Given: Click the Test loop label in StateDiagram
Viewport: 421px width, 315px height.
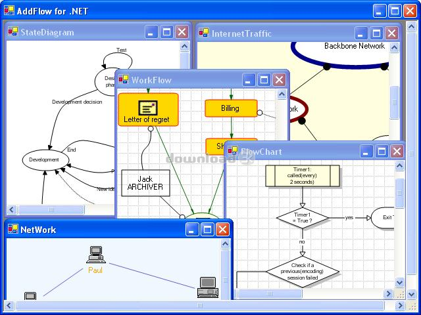Looking at the screenshot, I should pyautogui.click(x=121, y=50).
